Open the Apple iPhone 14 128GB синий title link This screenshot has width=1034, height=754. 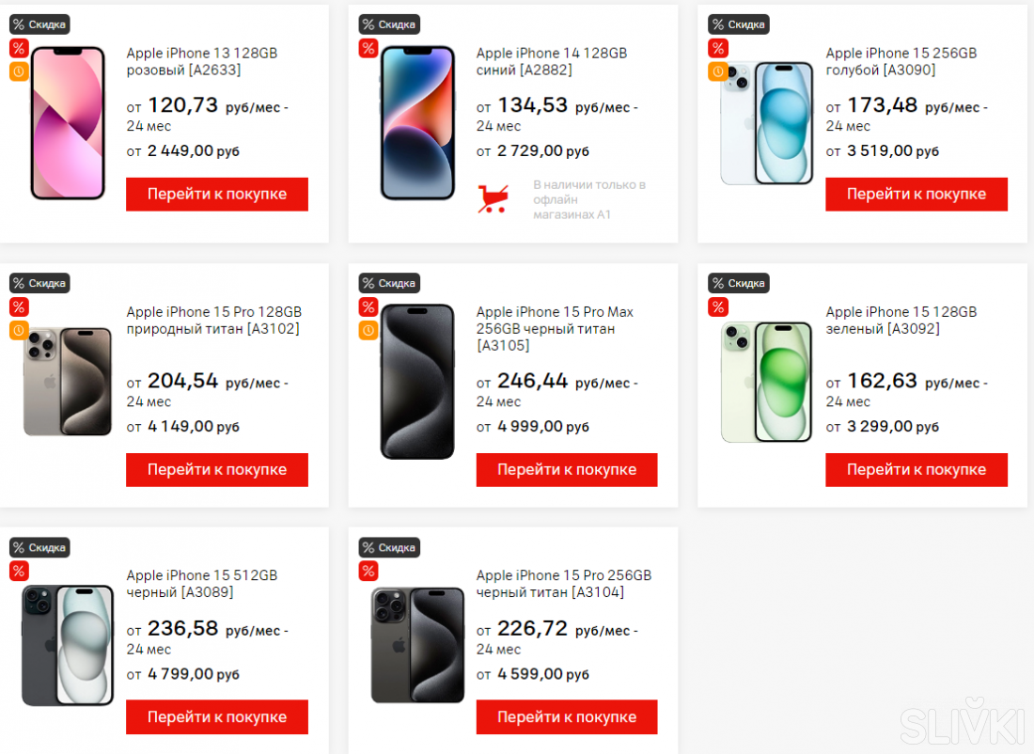pos(551,61)
